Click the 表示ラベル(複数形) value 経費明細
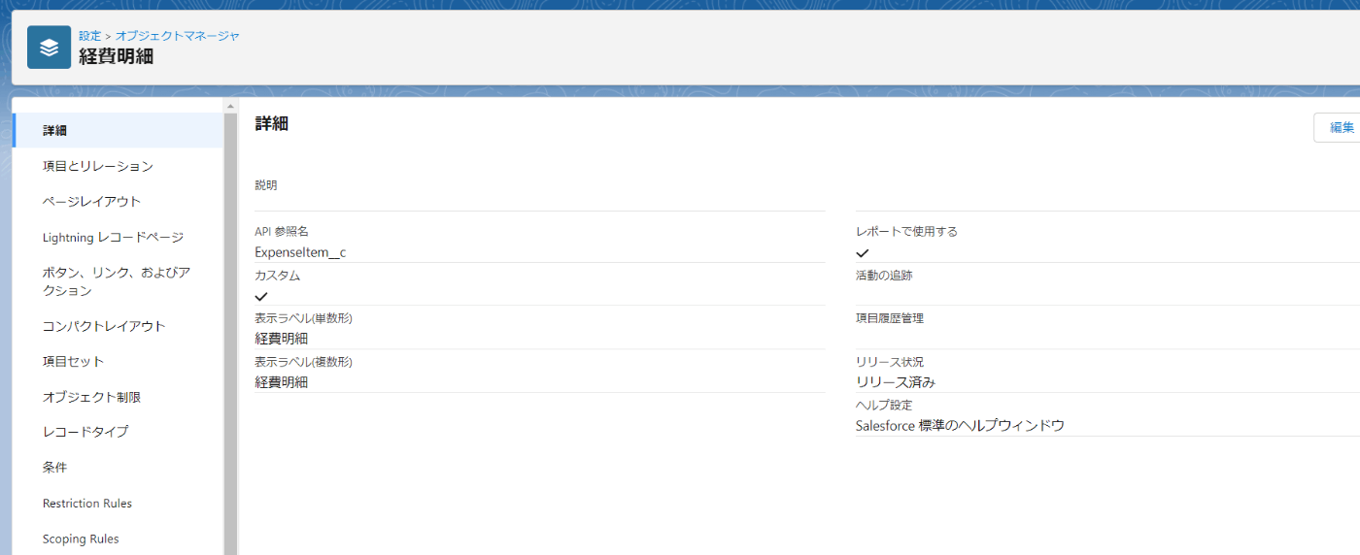Image resolution: width=1360 pixels, height=555 pixels. coord(282,382)
